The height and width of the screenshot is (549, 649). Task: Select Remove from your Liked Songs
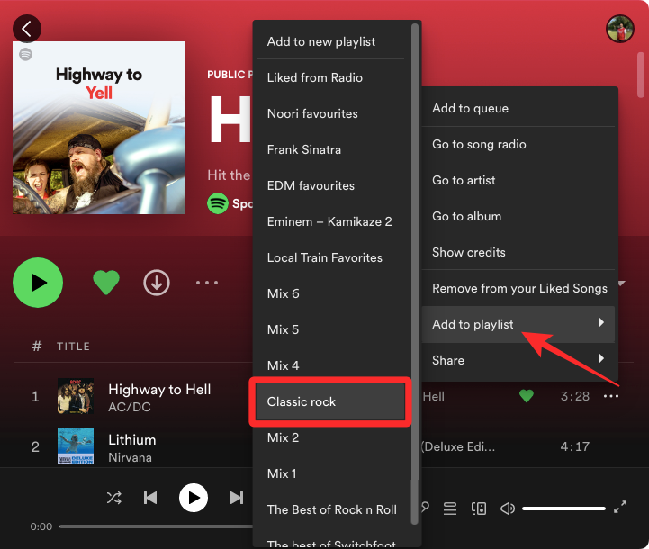click(518, 288)
